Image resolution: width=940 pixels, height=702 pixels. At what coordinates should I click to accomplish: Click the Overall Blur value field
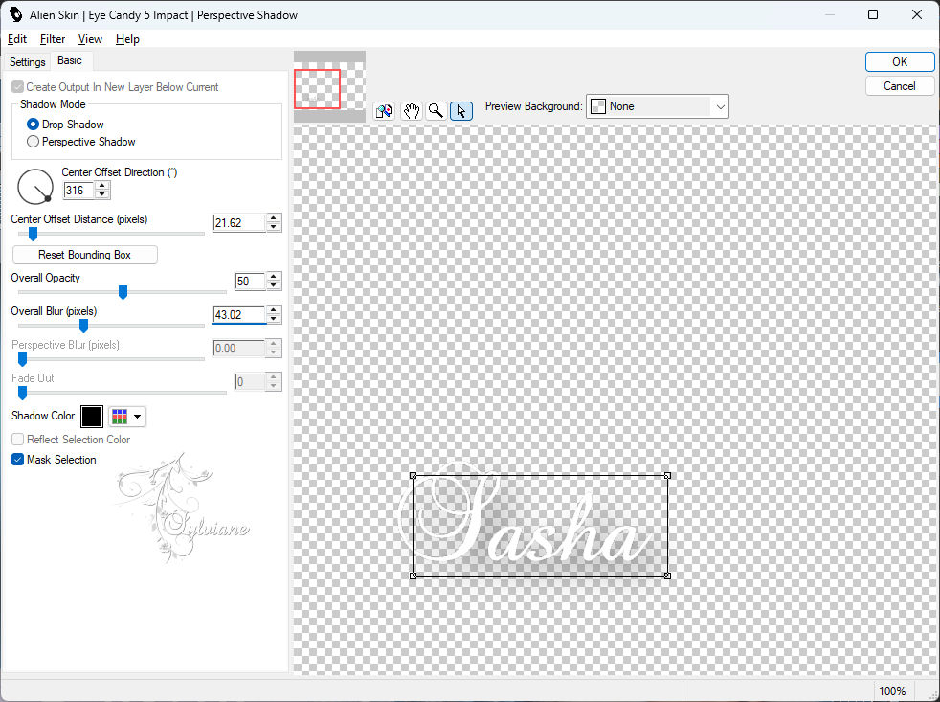click(x=239, y=315)
